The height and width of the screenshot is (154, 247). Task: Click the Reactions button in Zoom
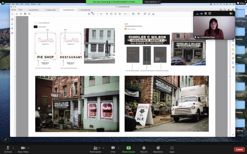click(158, 149)
